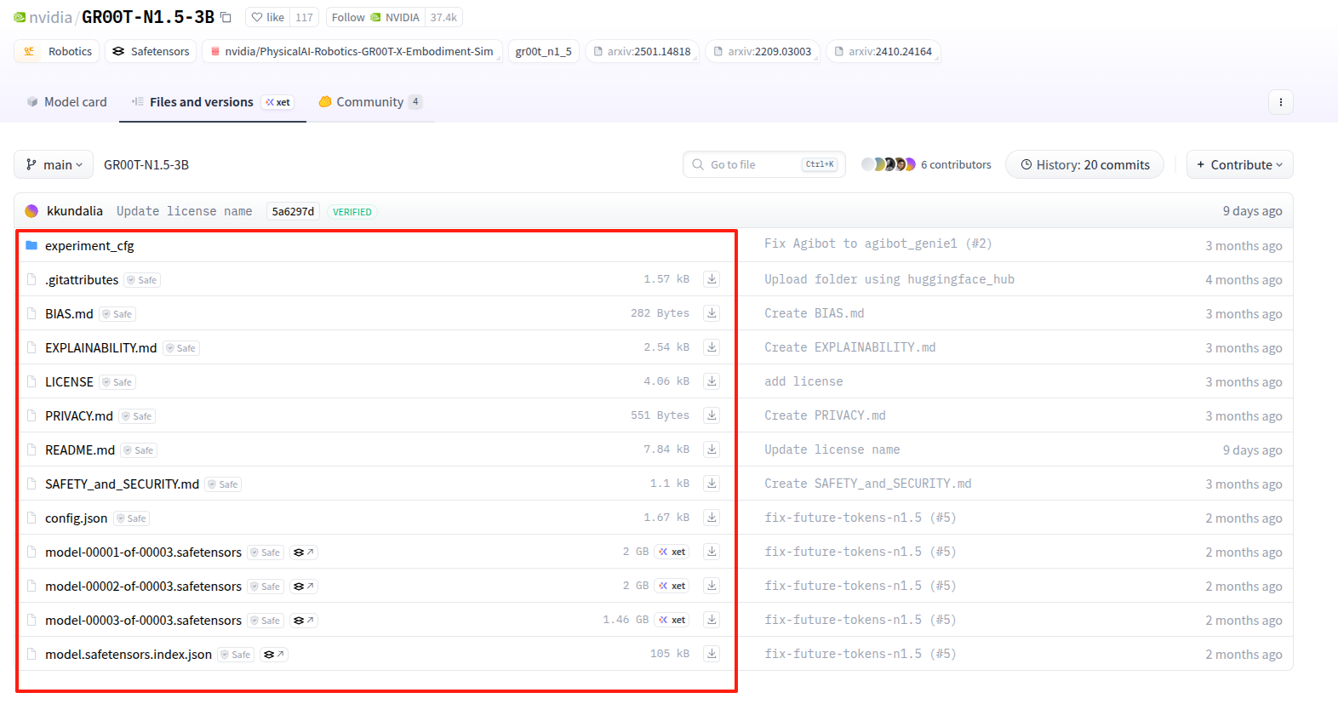Click the 117 likes count

(x=304, y=17)
